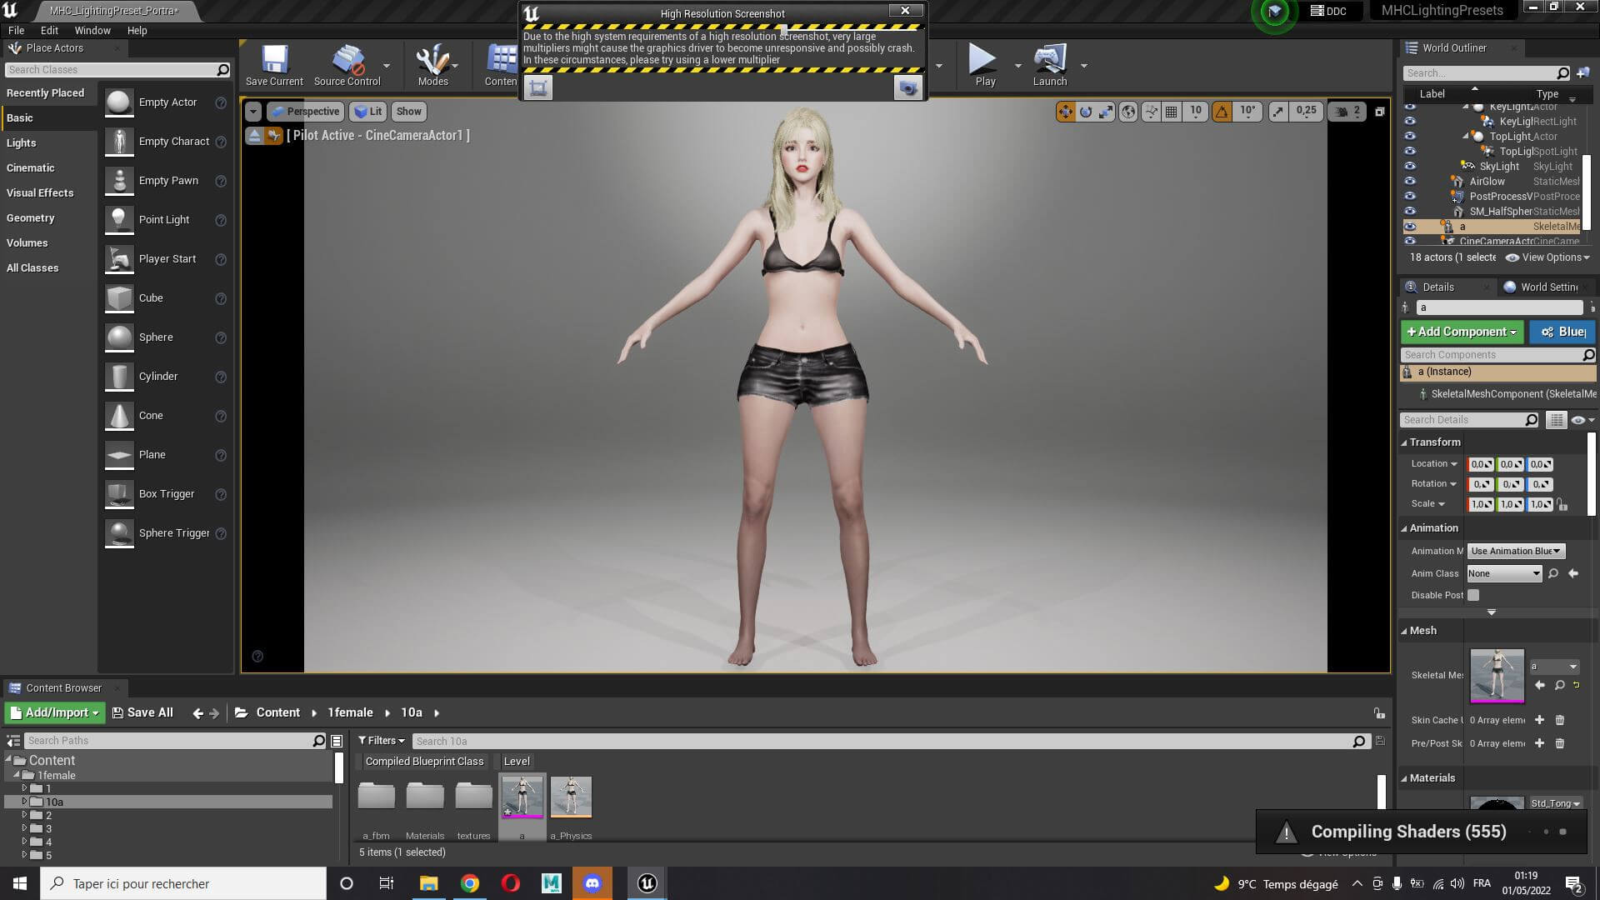
Task: Enable Disable Post Process Blueprint checkbox
Action: pyautogui.click(x=1473, y=595)
